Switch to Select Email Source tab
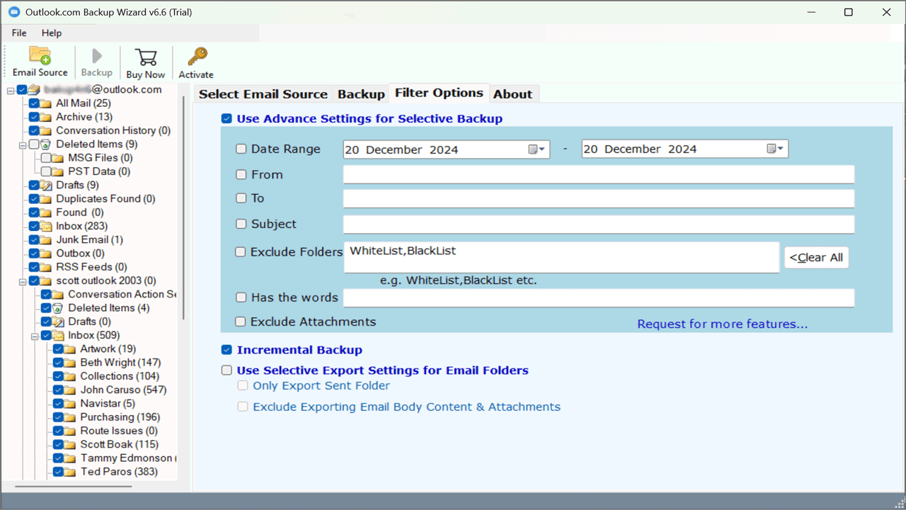 [263, 94]
